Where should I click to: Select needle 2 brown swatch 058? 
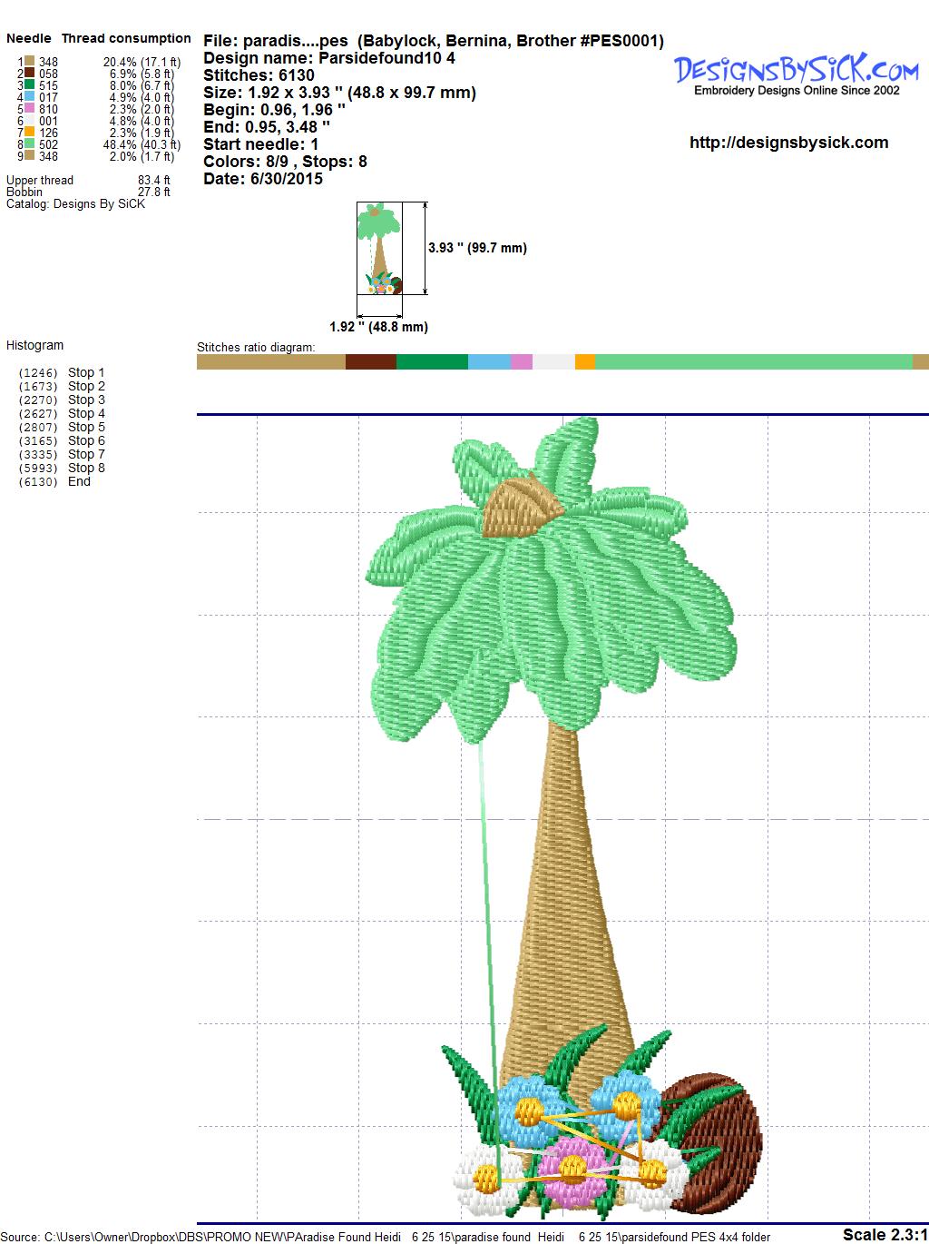pyautogui.click(x=30, y=74)
